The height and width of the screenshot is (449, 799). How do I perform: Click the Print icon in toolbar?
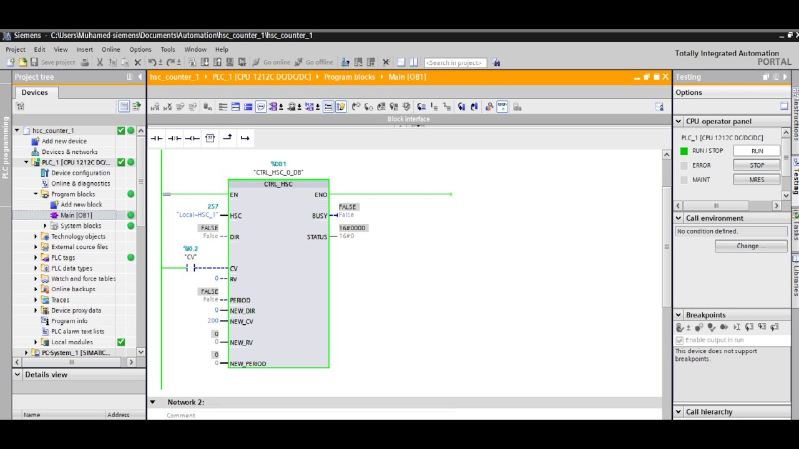(85, 62)
